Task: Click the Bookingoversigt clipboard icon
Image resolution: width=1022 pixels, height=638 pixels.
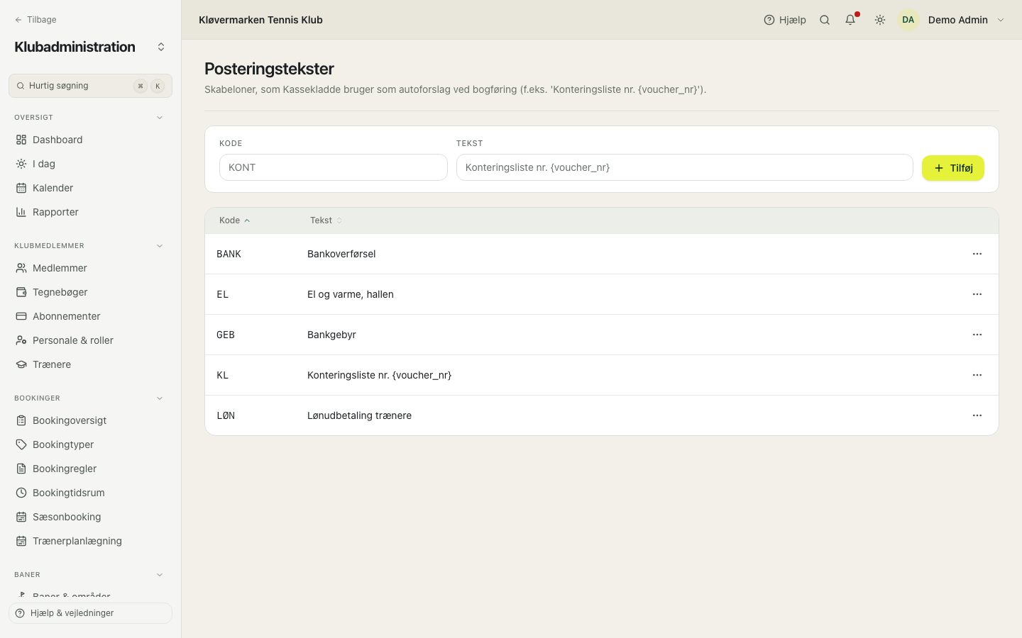Action: (21, 420)
